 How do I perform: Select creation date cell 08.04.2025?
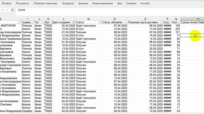pyautogui.click(x=64, y=72)
